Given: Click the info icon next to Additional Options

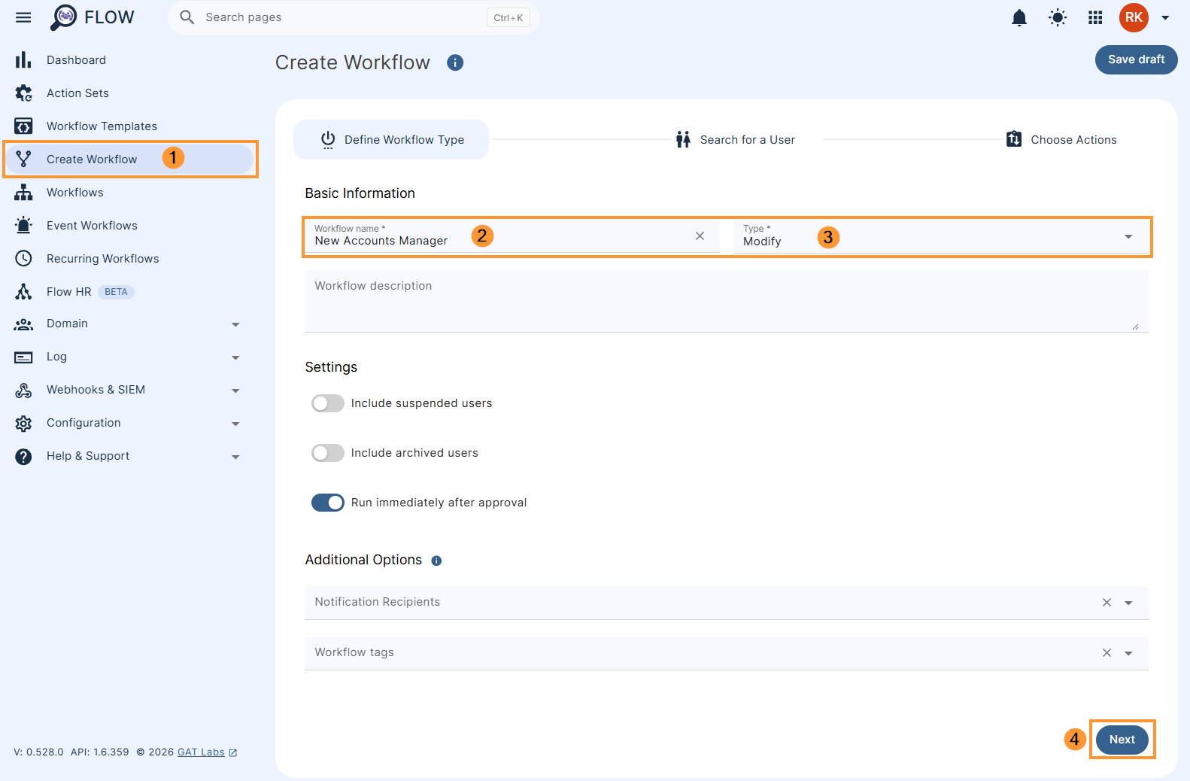Looking at the screenshot, I should pos(436,561).
